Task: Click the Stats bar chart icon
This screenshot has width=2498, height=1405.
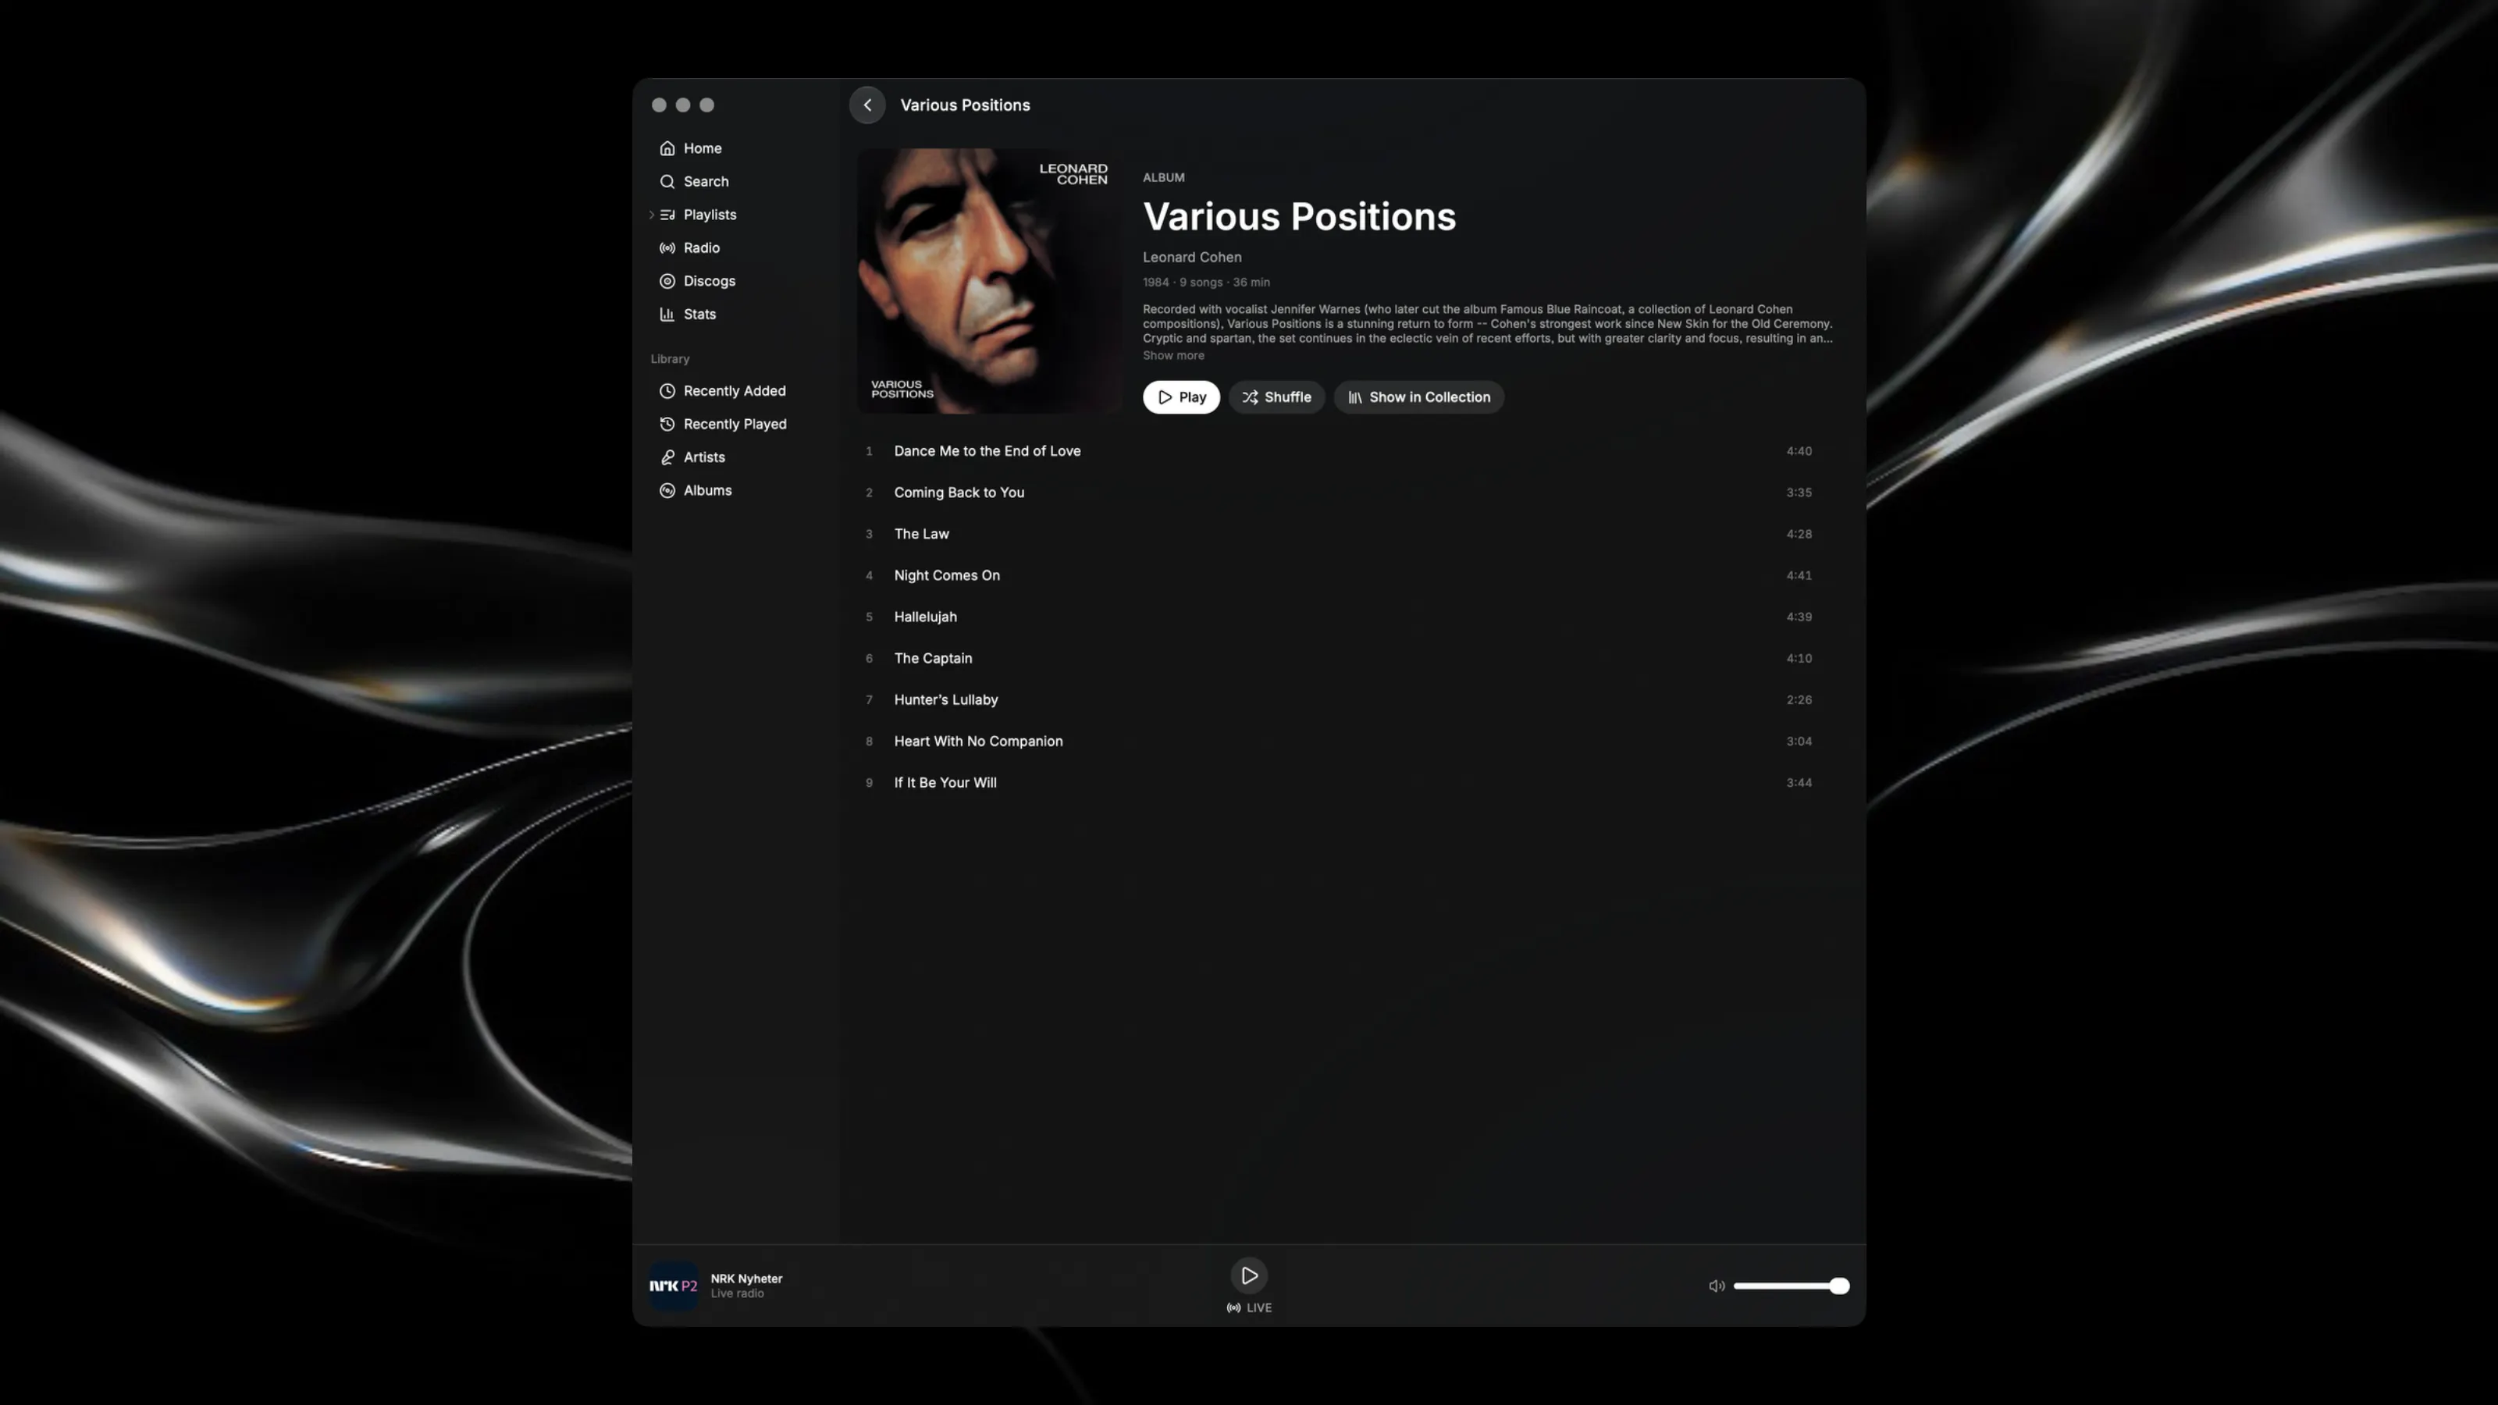Action: (667, 314)
